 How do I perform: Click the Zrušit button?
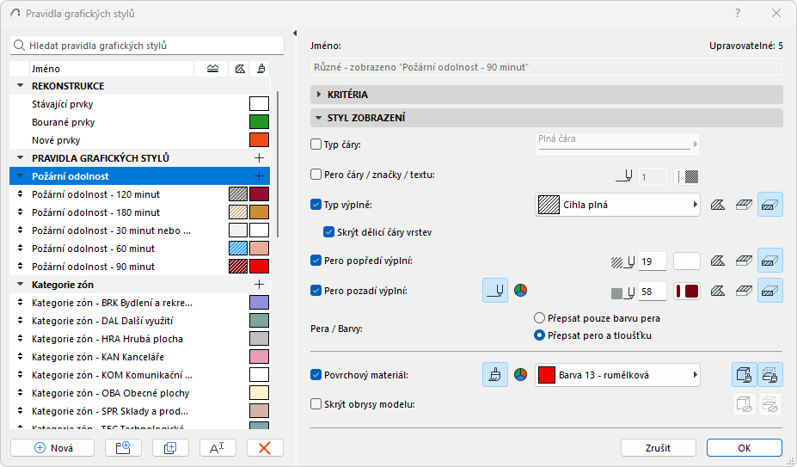[658, 447]
